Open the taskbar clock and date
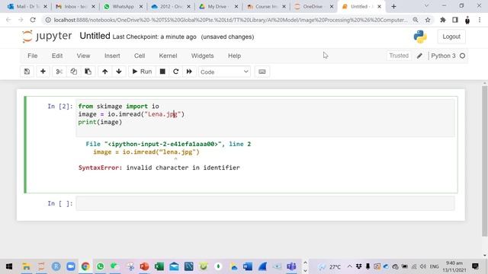The image size is (488, 274). click(454, 266)
